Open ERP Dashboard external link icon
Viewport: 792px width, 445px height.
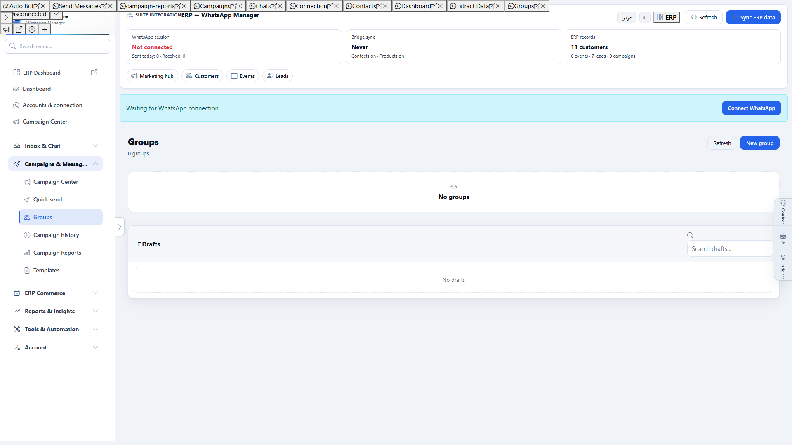pyautogui.click(x=94, y=73)
